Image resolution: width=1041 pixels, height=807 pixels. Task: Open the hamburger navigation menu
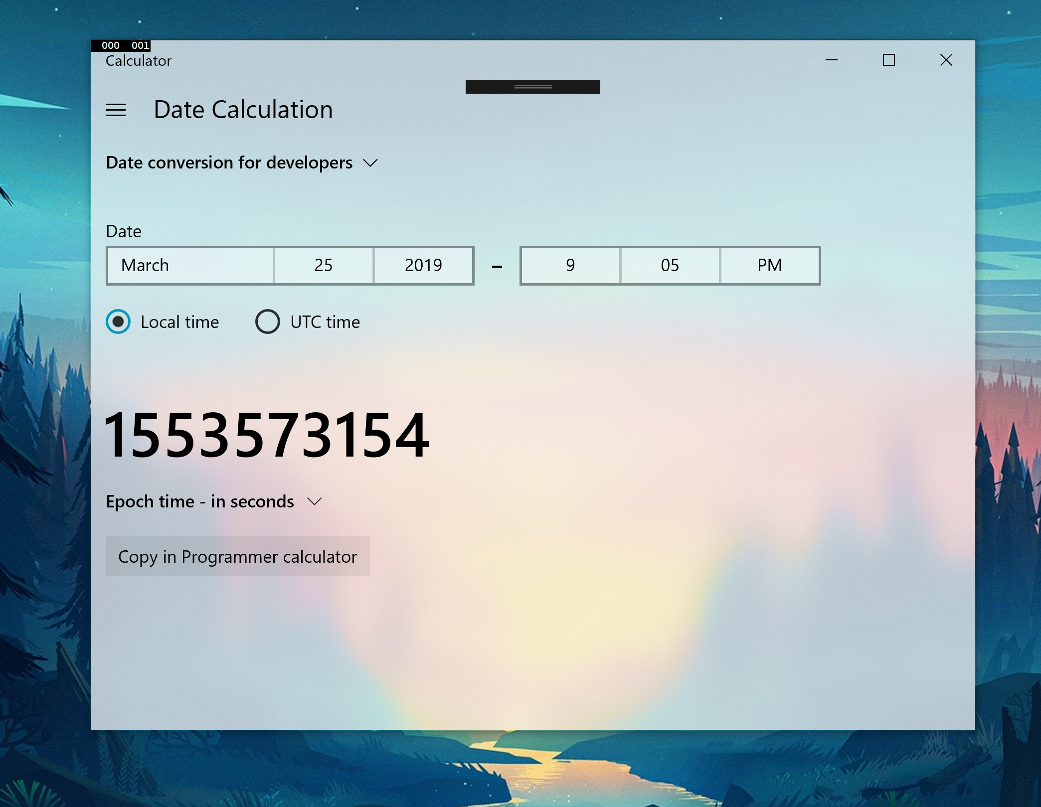pyautogui.click(x=116, y=108)
